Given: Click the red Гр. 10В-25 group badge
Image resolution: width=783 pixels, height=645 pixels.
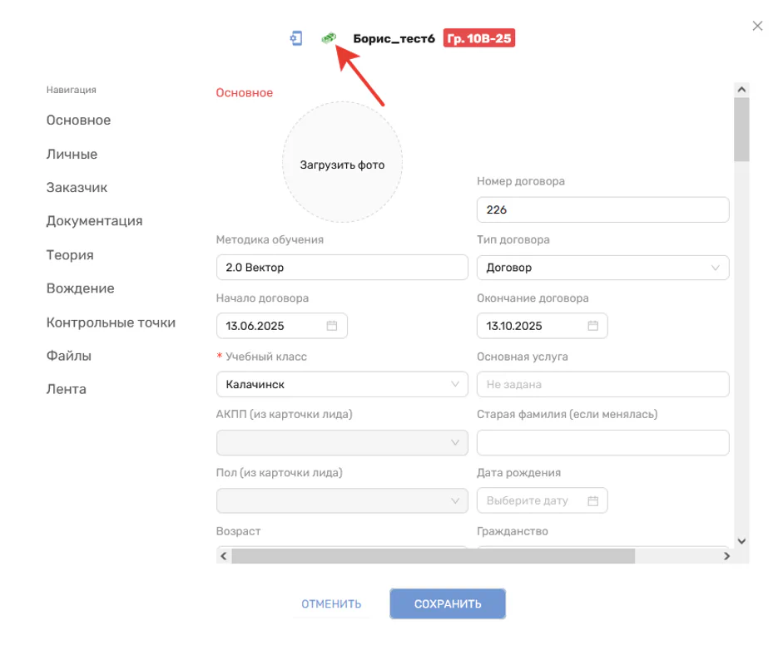Looking at the screenshot, I should (x=479, y=38).
